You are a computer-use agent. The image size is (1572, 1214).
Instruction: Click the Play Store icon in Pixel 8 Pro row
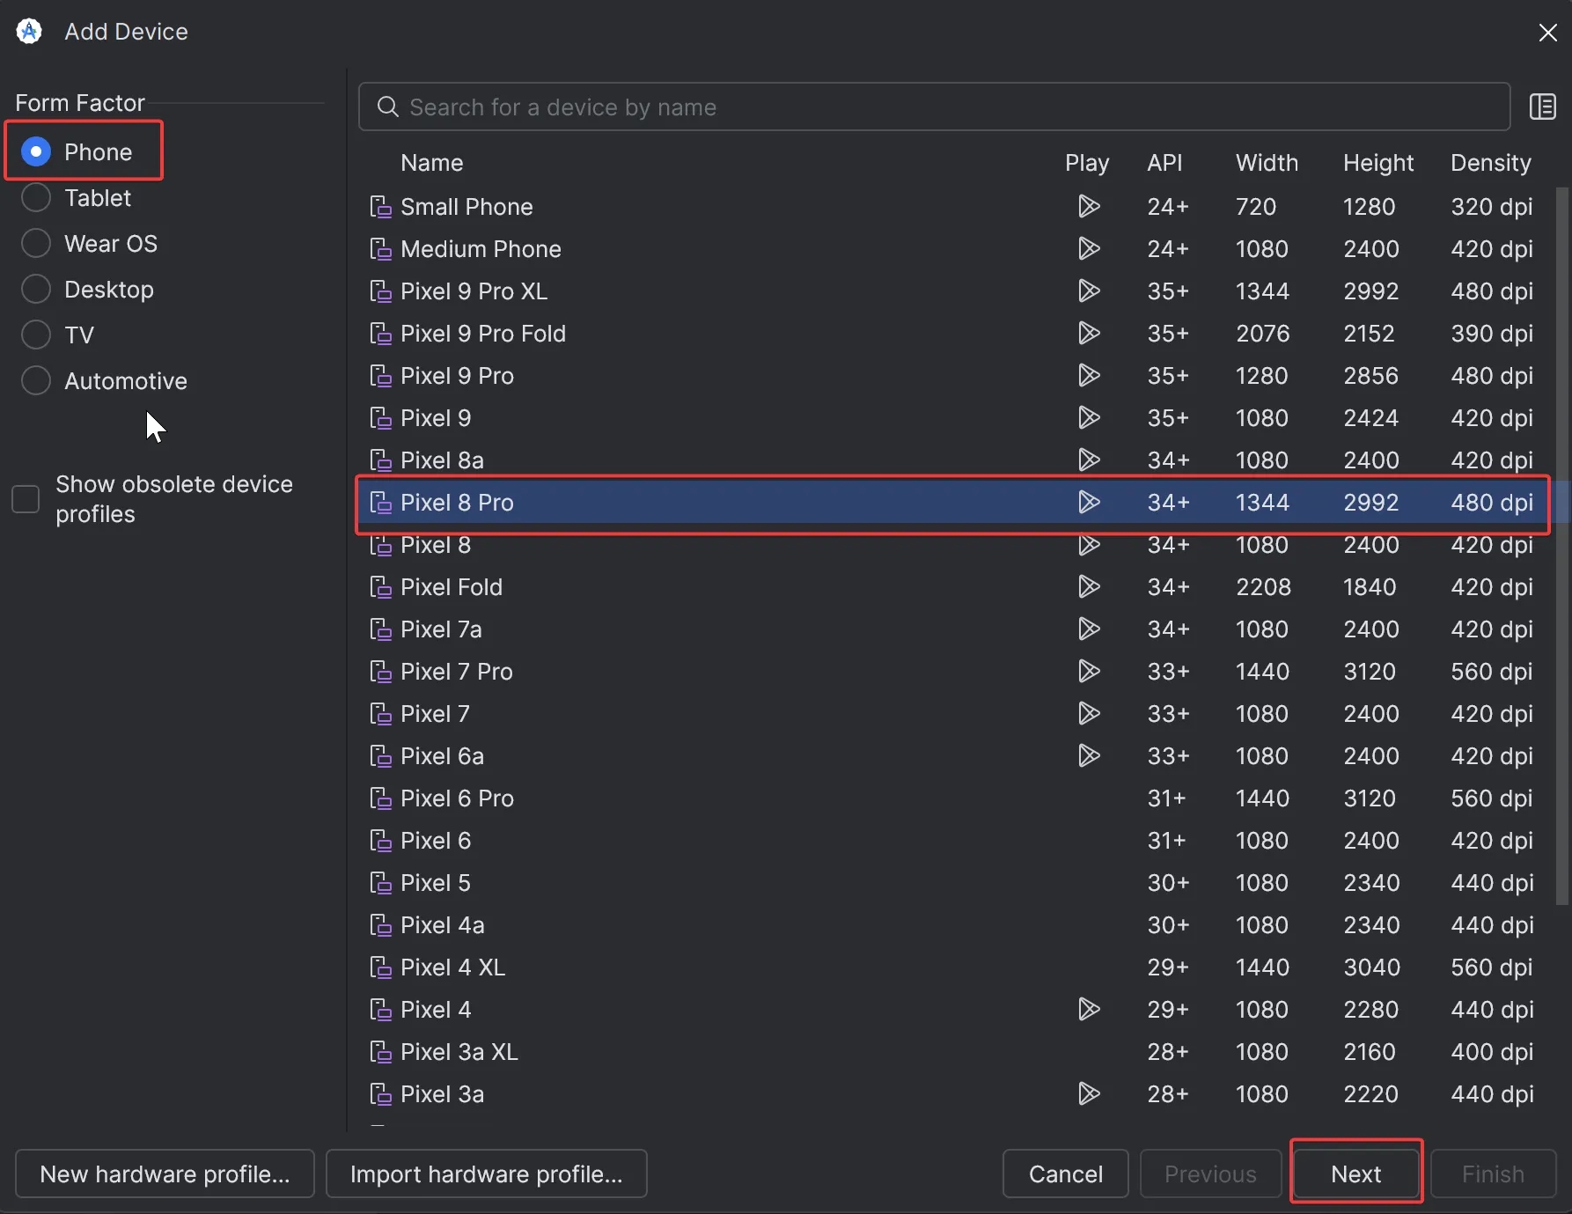[x=1089, y=503]
